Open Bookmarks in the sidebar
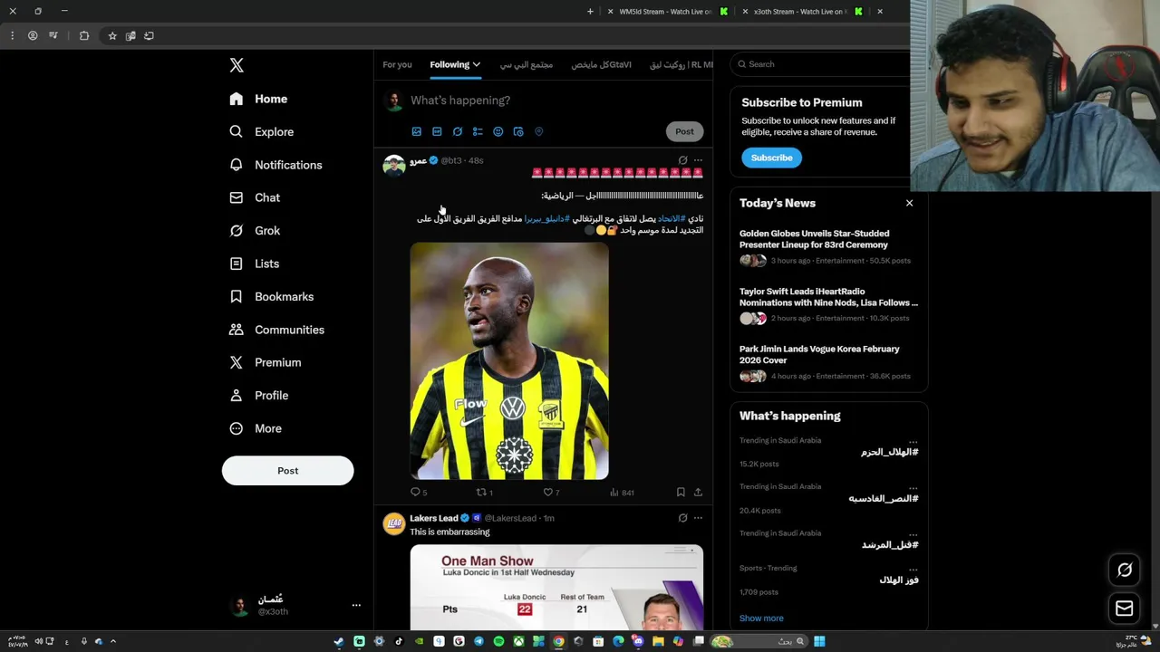Screen dimensions: 1160x652 coord(272,296)
